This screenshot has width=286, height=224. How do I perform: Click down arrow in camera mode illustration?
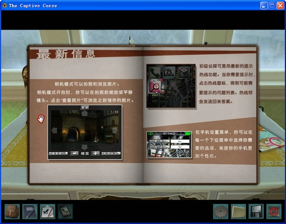[x=84, y=147]
